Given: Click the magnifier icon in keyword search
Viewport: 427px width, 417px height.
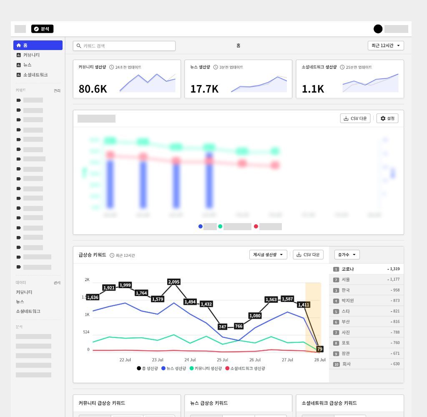Looking at the screenshot, I should [x=78, y=46].
